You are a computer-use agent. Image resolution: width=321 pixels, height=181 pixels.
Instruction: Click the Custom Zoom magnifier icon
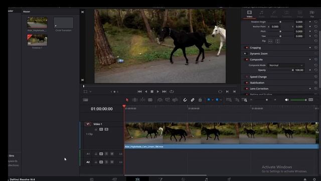(244, 100)
